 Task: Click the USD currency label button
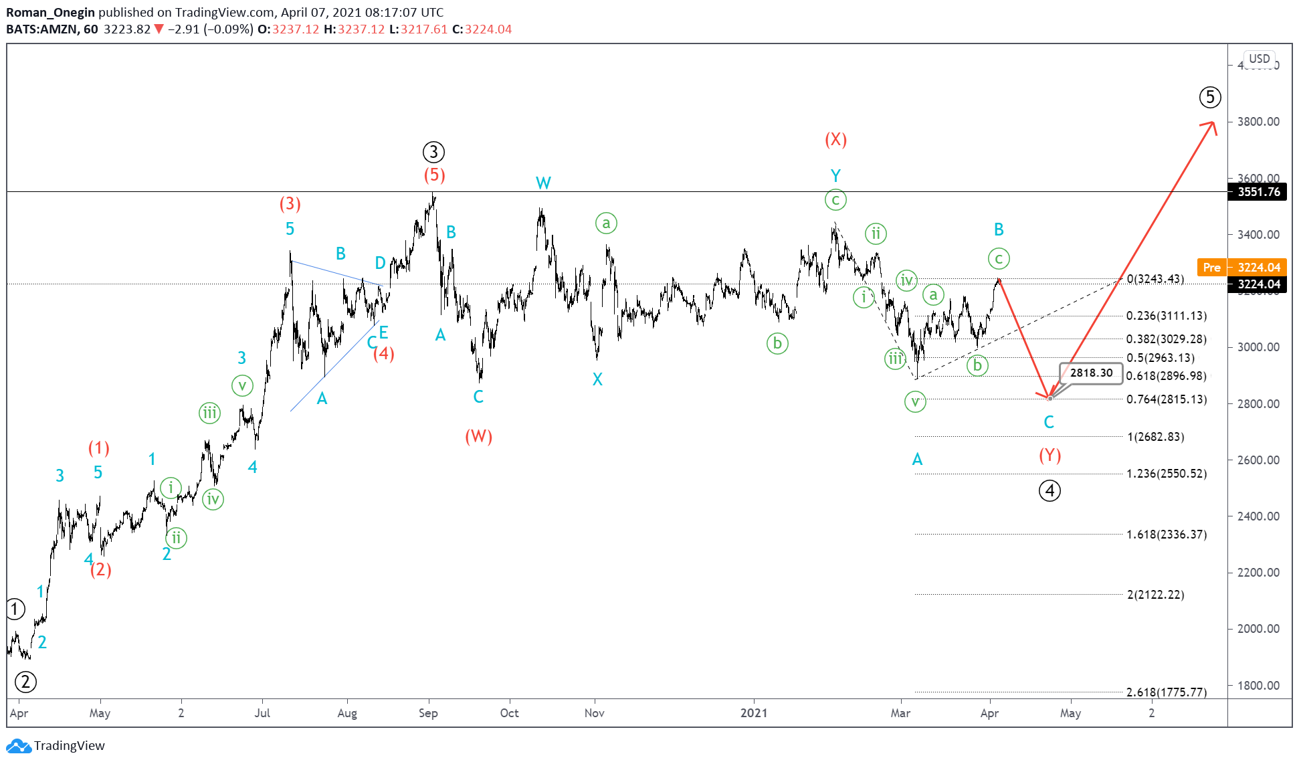click(x=1259, y=58)
